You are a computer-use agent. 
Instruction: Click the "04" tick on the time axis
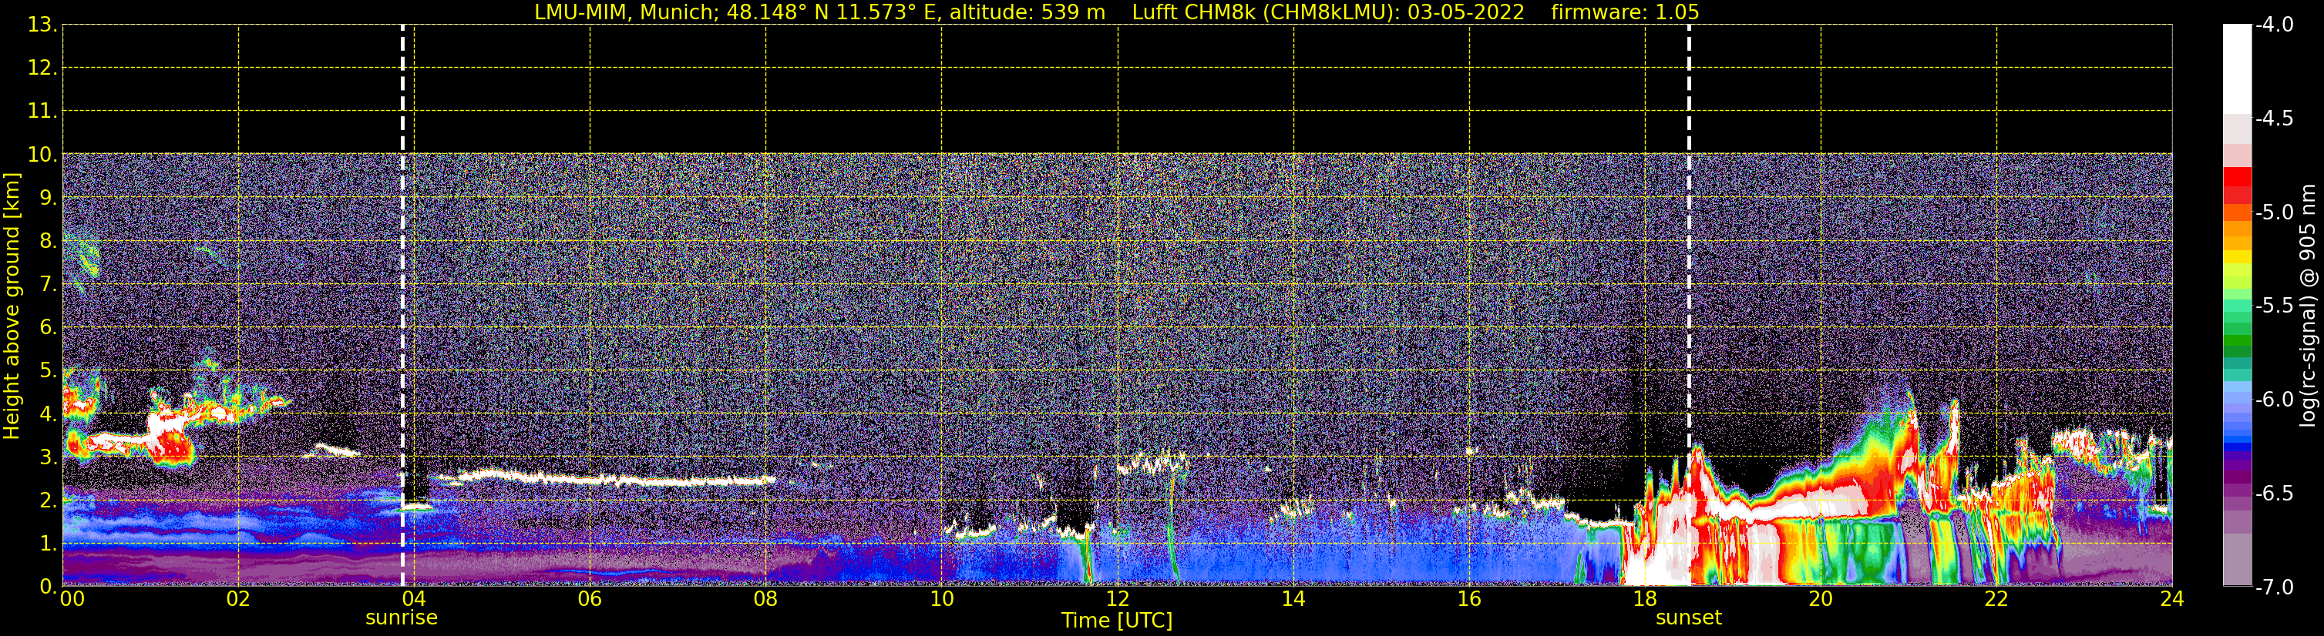click(x=414, y=599)
